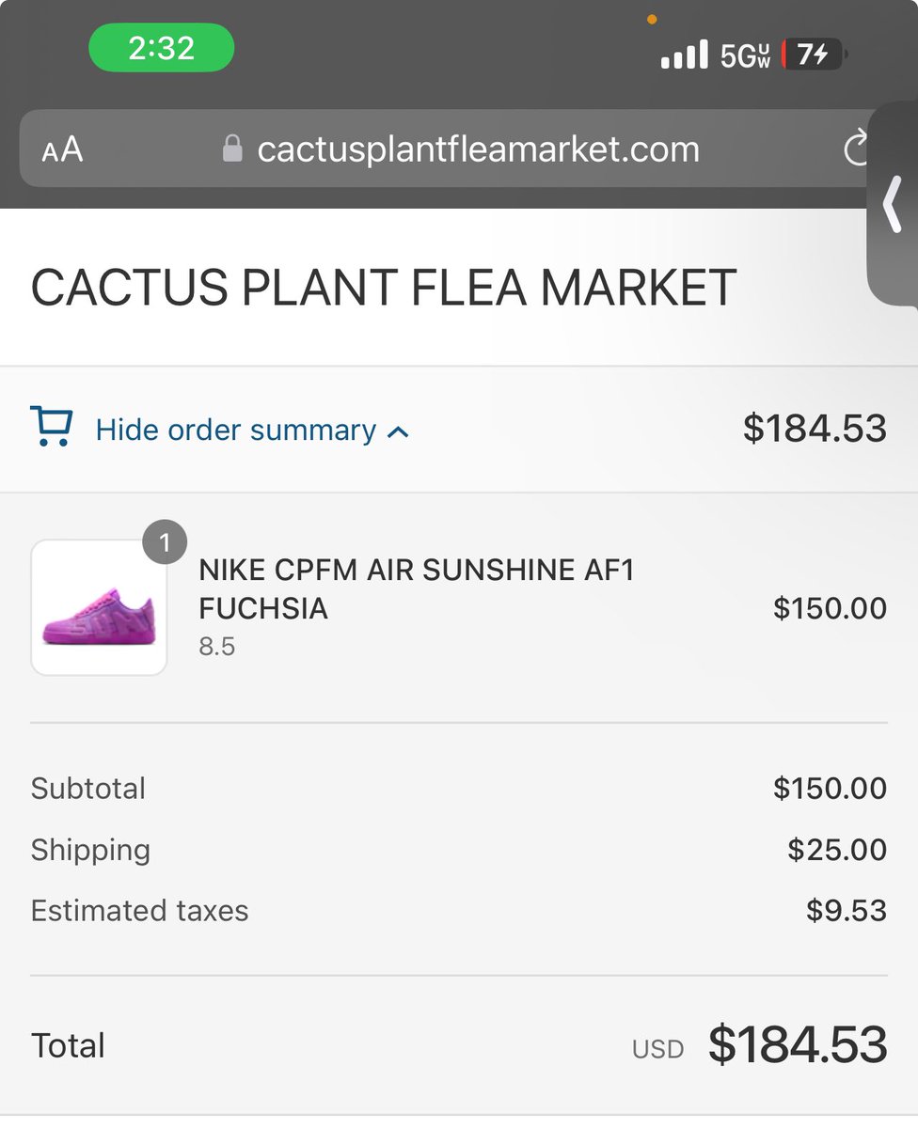This screenshot has width=918, height=1128.
Task: Open the AA text size menu
Action: [63, 149]
